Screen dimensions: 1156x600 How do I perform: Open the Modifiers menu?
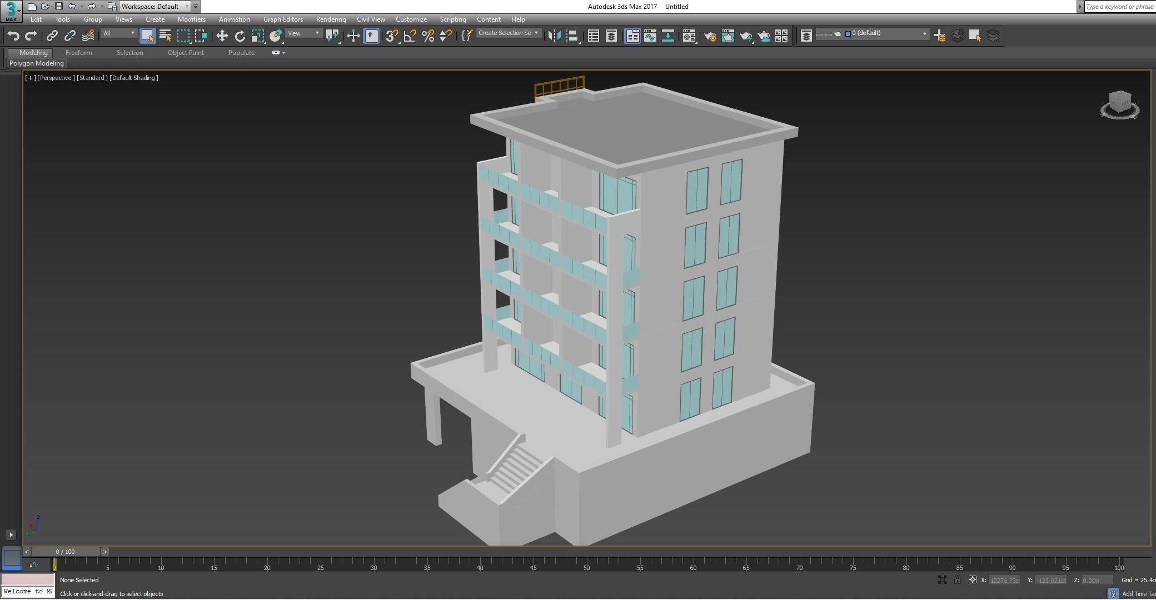pyautogui.click(x=191, y=19)
